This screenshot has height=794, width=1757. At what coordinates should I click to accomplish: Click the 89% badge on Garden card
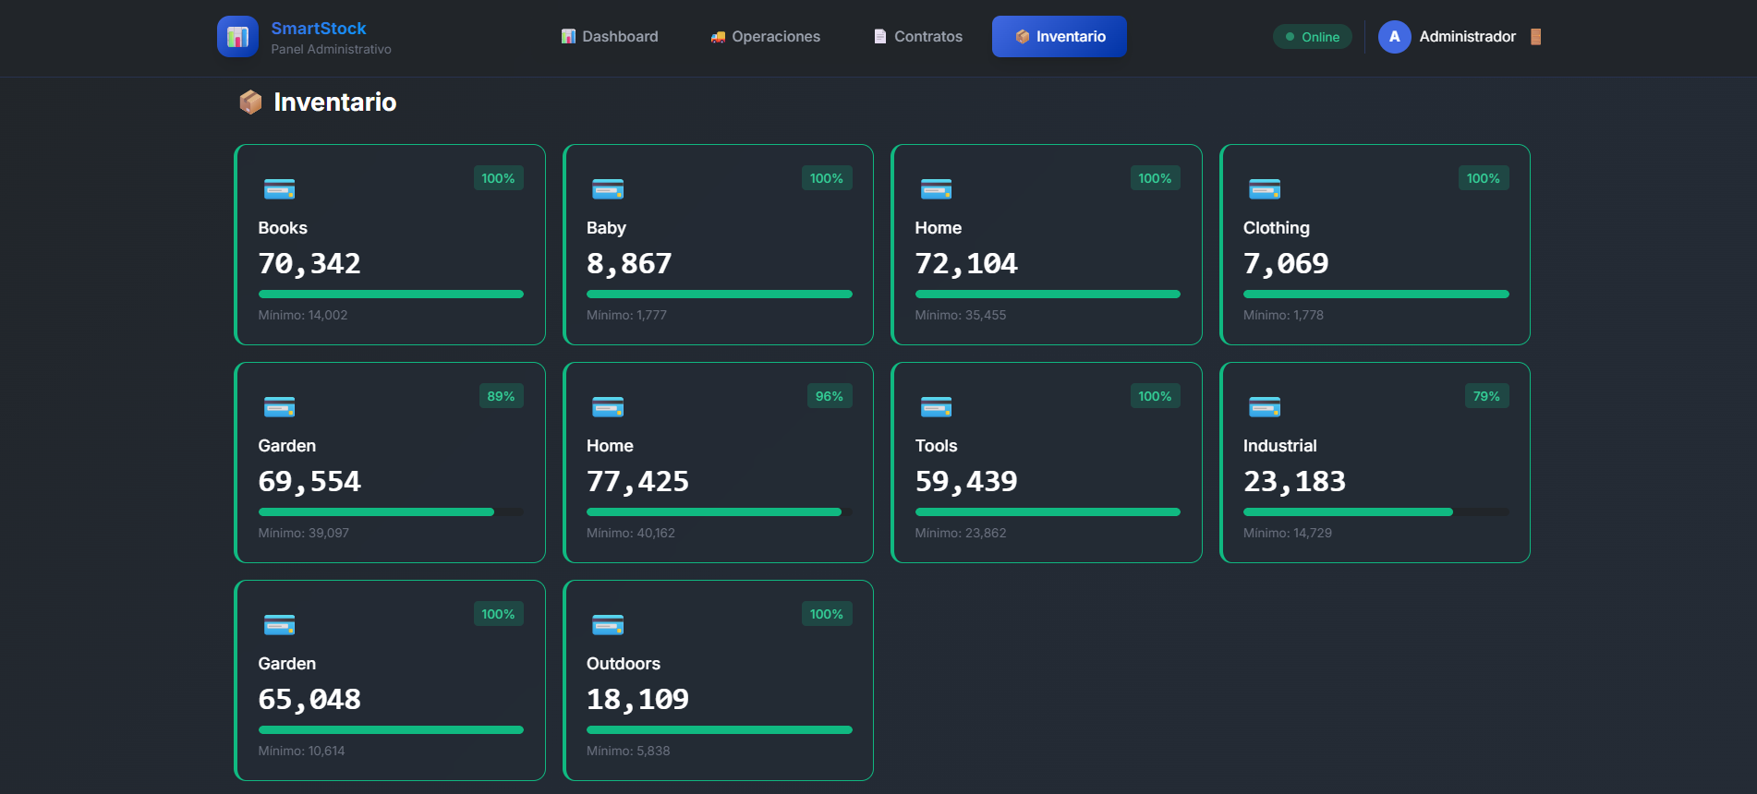(x=501, y=396)
